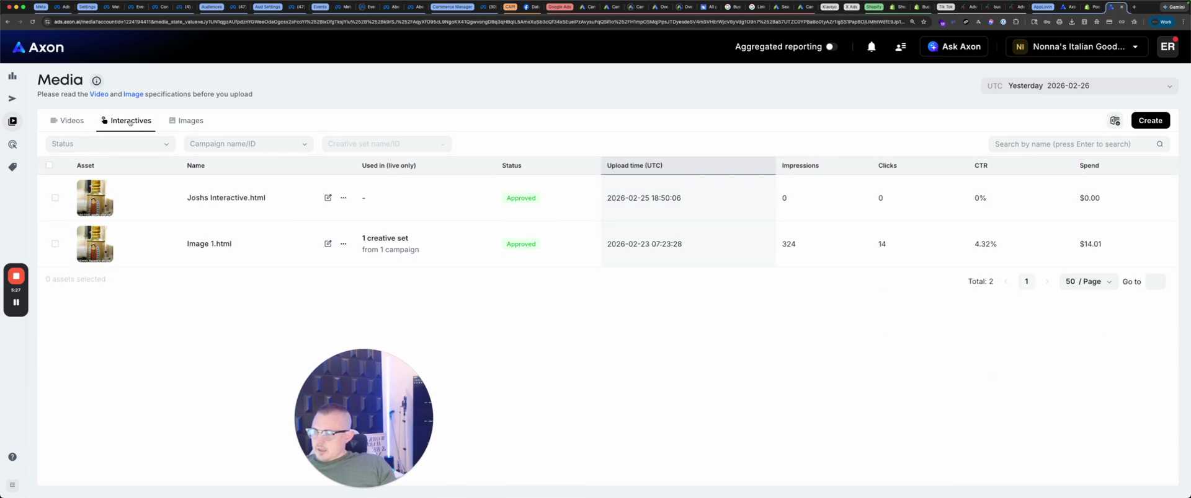Expand the Status filter dropdown
This screenshot has width=1191, height=498.
click(110, 144)
